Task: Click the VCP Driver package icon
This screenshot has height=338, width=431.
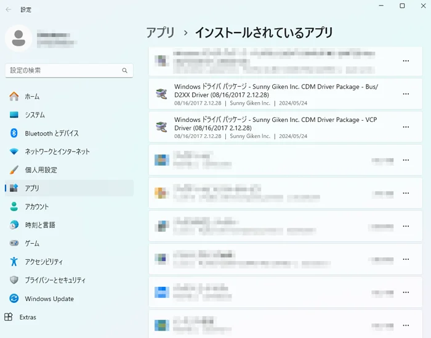Action: pos(161,127)
